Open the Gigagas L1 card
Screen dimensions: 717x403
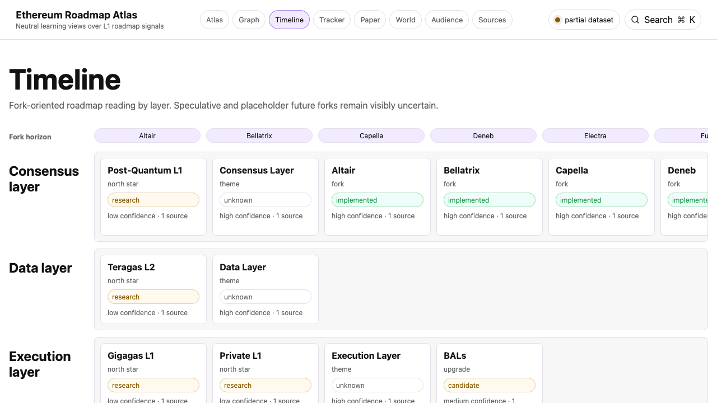(x=153, y=373)
